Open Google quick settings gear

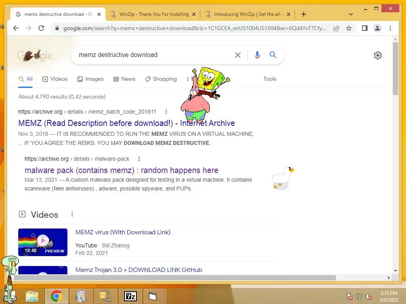click(x=378, y=55)
